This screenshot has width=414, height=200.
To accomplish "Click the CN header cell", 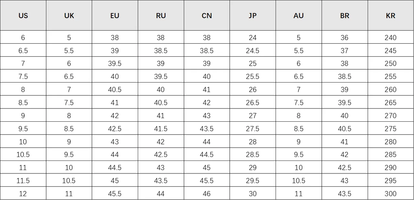I will (207, 16).
